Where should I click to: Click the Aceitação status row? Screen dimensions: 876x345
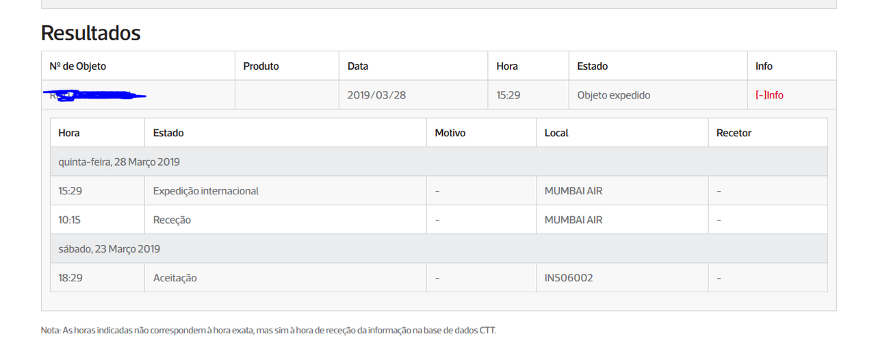point(439,278)
